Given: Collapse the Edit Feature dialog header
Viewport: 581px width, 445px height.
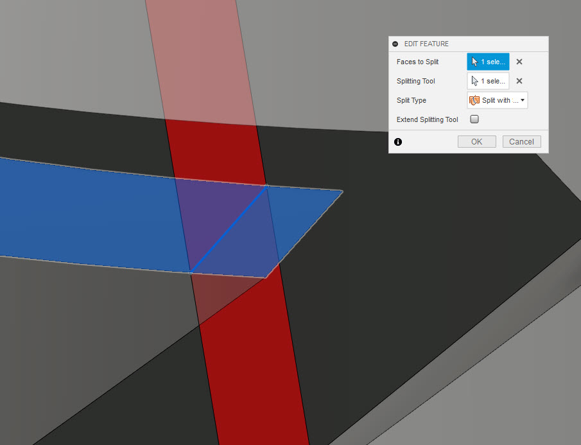Looking at the screenshot, I should (x=394, y=44).
